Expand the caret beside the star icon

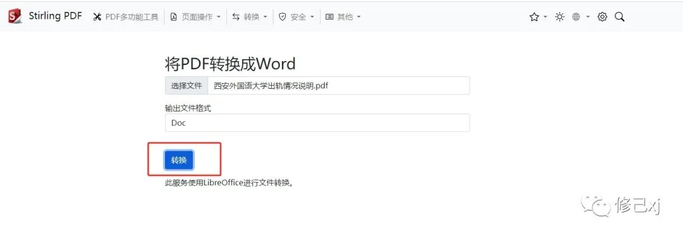click(x=545, y=18)
